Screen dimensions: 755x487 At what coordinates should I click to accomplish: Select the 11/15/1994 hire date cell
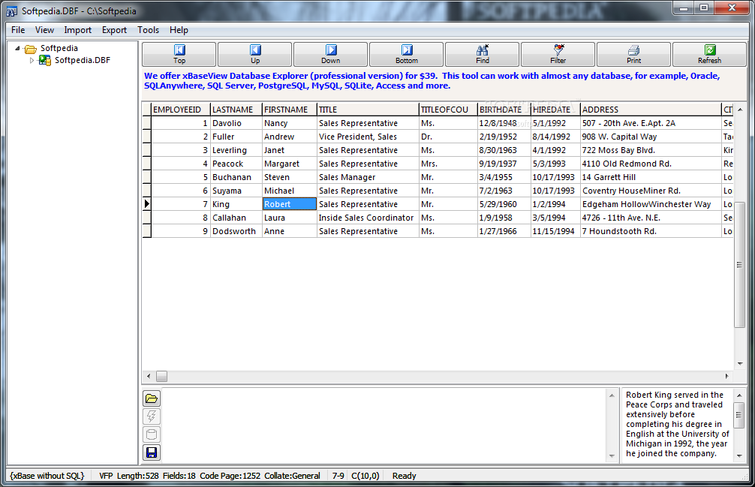(555, 231)
